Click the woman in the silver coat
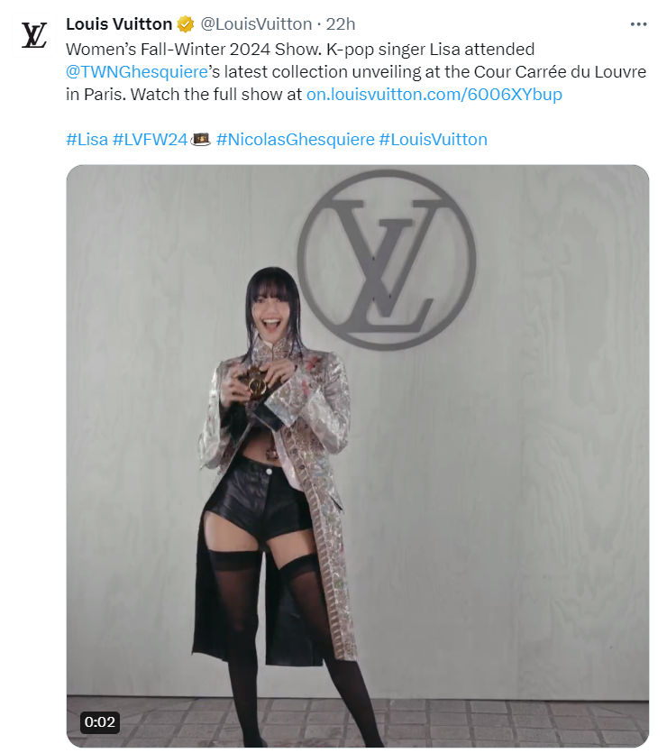Viewport: 667px width, 753px height. [269, 469]
